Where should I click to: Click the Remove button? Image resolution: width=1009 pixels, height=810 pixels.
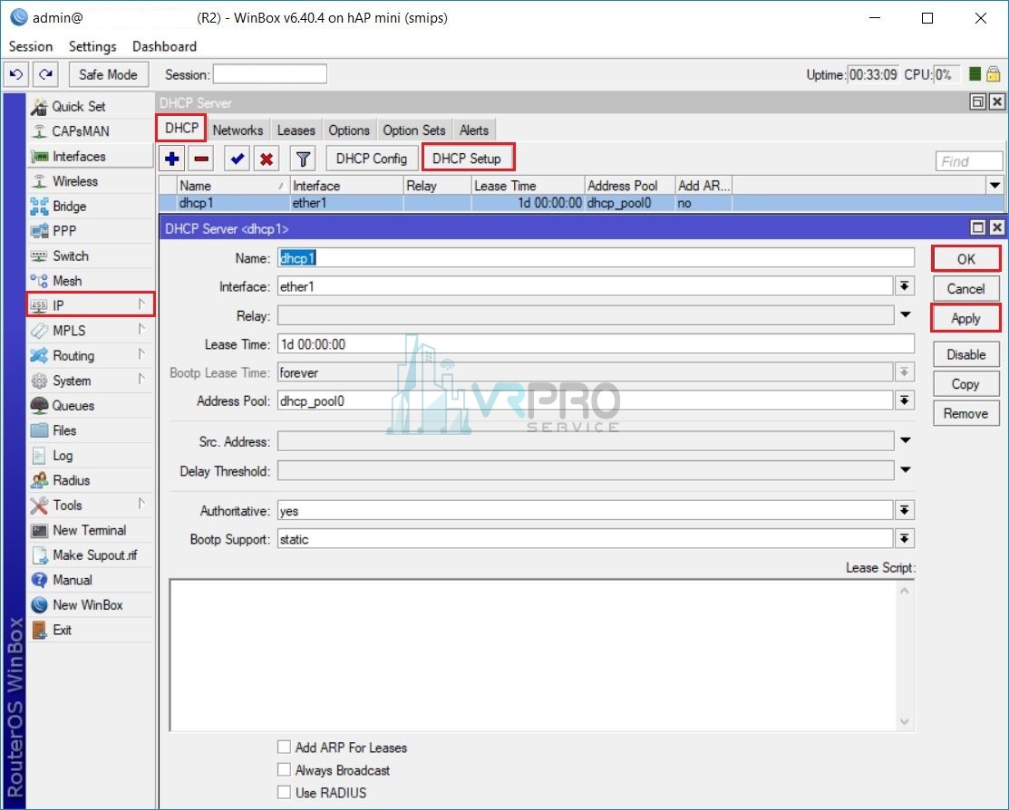pos(965,414)
